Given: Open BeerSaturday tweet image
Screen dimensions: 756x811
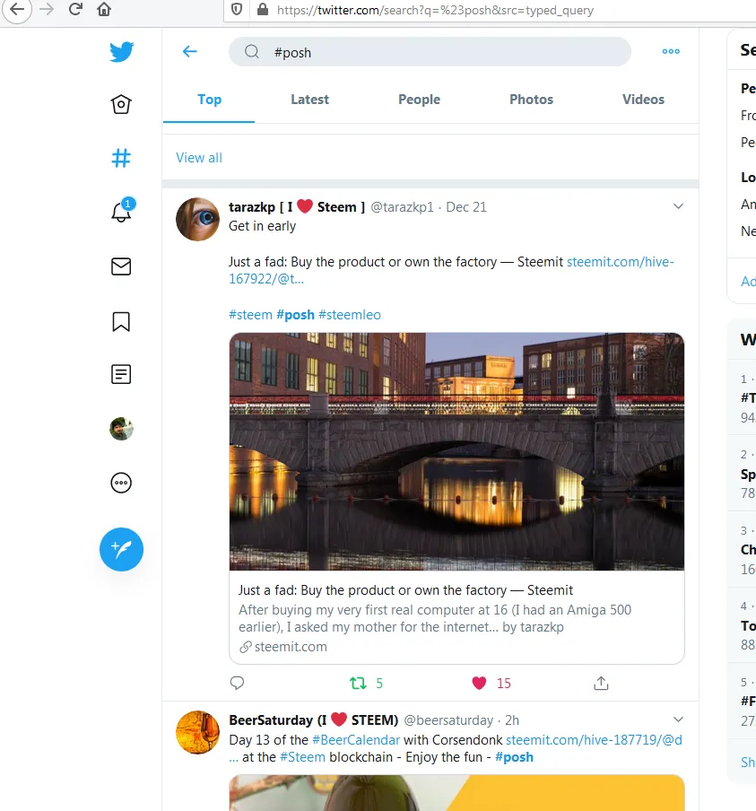Looking at the screenshot, I should (456, 793).
